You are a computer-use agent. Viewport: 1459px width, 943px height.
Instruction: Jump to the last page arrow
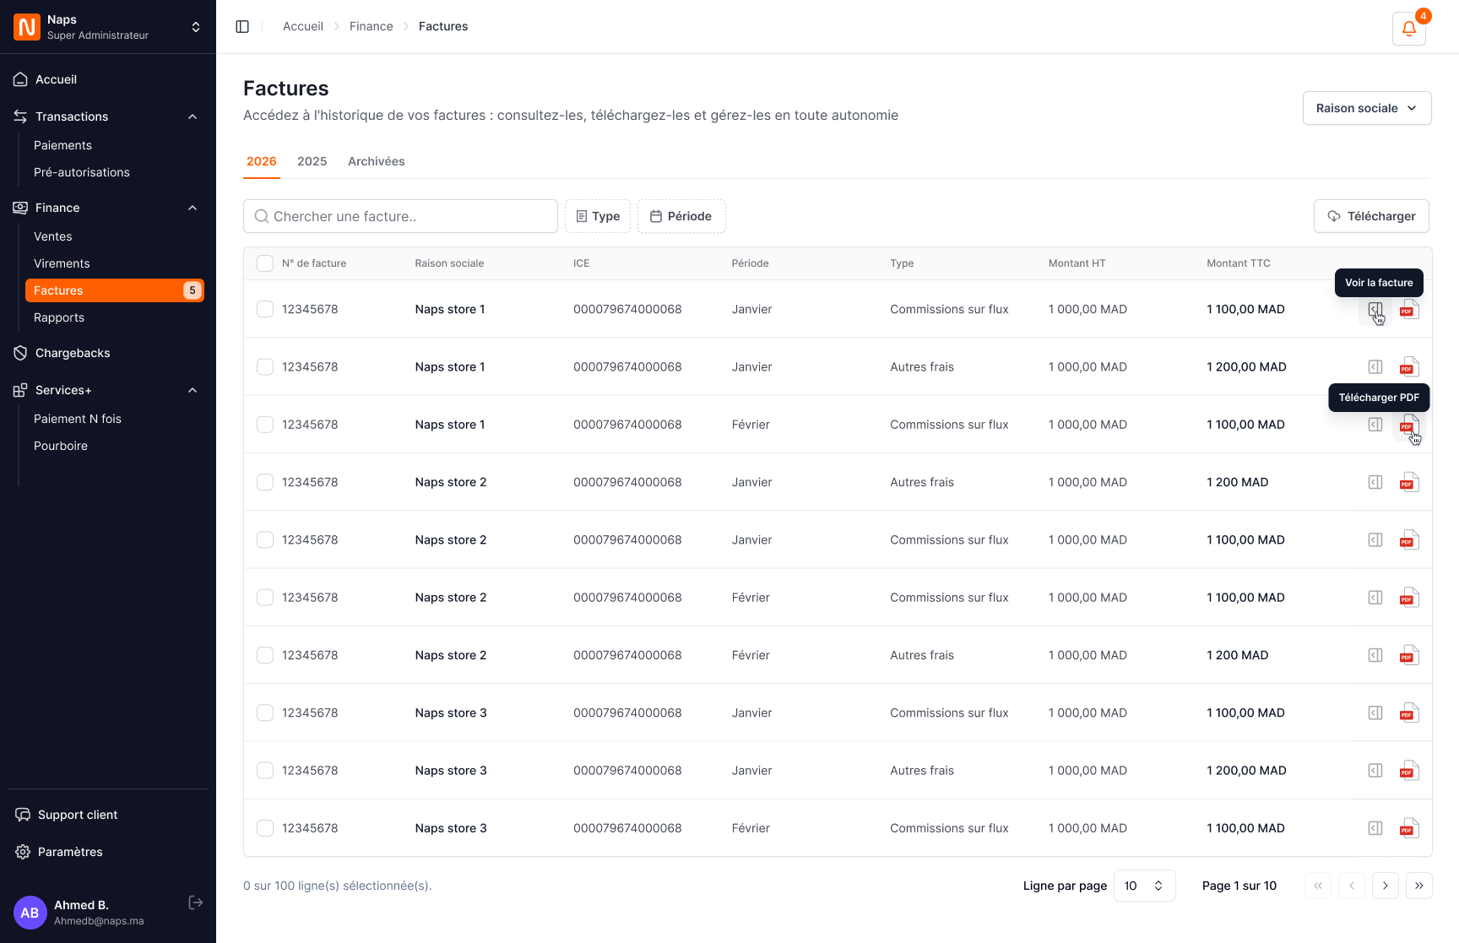click(1418, 886)
